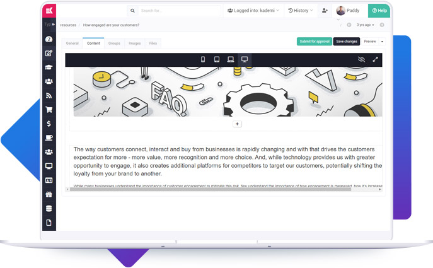Screen dimensions: 433x268
Task: Click the Save changes button
Action: coord(346,42)
